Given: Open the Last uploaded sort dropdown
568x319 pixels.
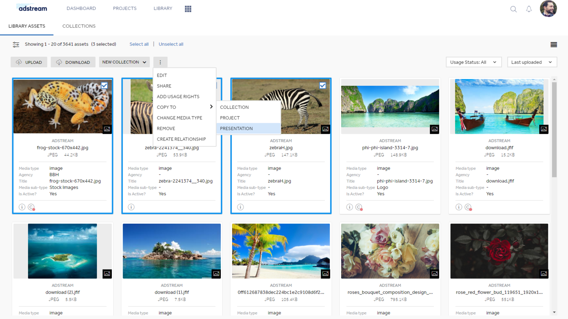Looking at the screenshot, I should [532, 62].
